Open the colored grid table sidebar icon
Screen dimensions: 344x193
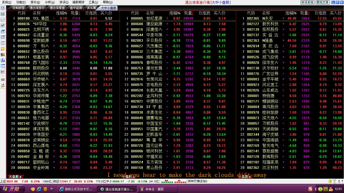point(3,14)
